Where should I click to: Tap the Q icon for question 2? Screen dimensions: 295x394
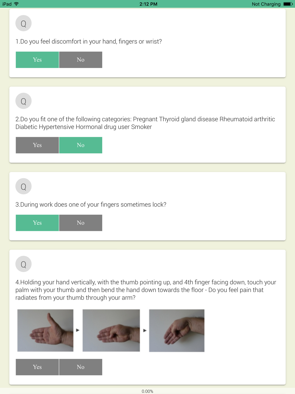[x=23, y=101]
